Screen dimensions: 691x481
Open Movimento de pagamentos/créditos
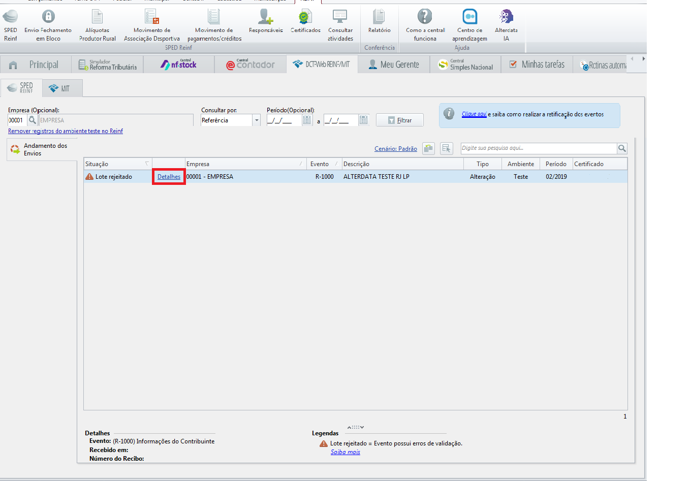pos(214,25)
